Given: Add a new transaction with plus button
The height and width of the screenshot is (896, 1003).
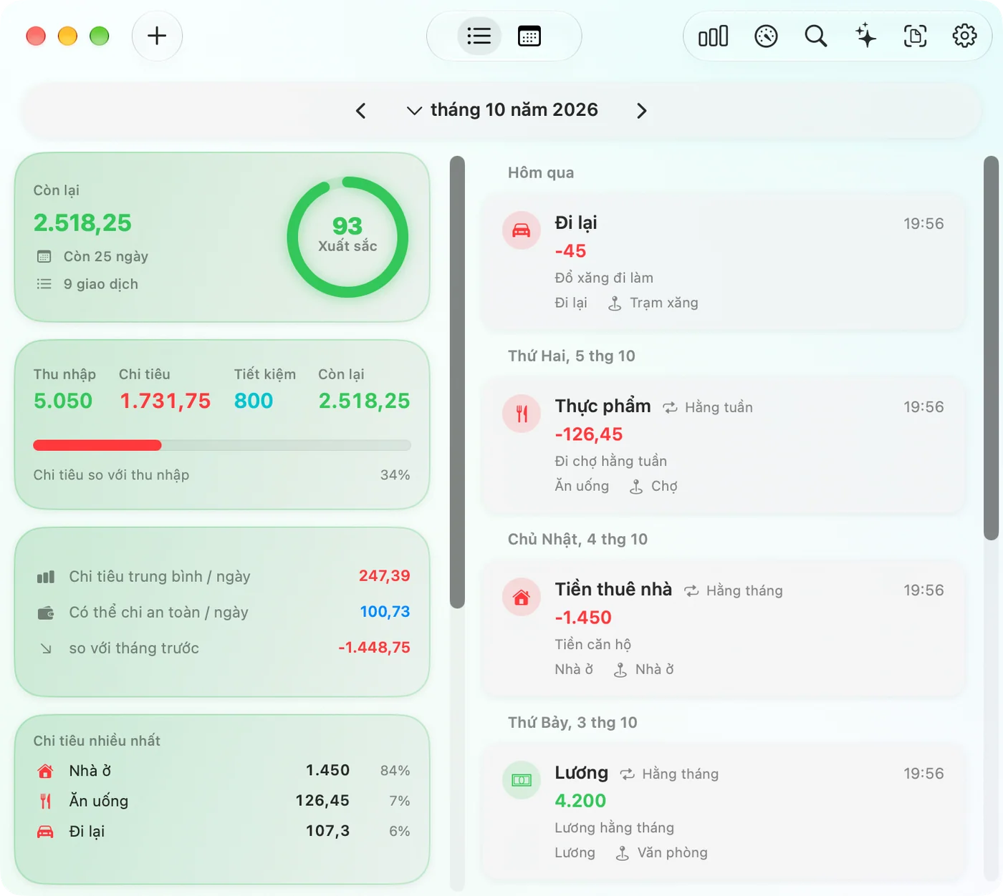Looking at the screenshot, I should 157,36.
